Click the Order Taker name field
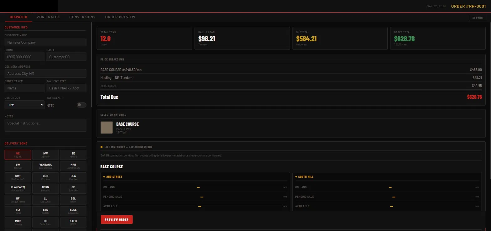Image resolution: width=491 pixels, height=231 pixels. pyautogui.click(x=24, y=88)
